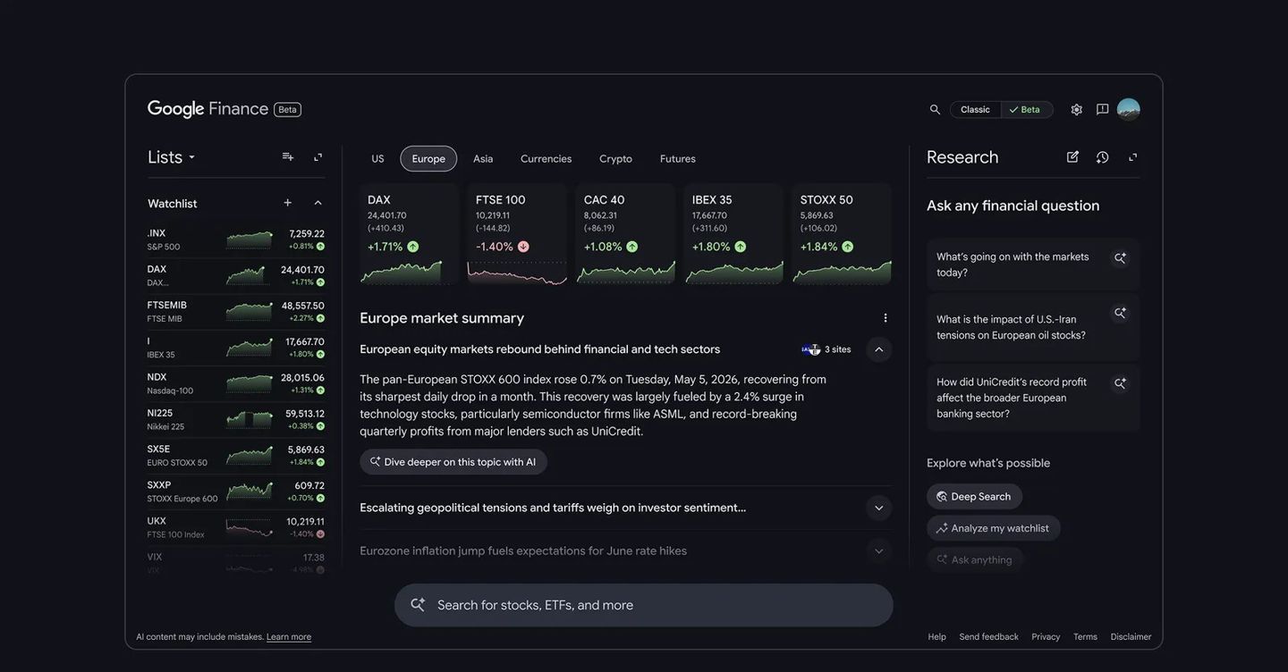Start a new Research chat icon
The image size is (1288, 672).
pos(1073,157)
